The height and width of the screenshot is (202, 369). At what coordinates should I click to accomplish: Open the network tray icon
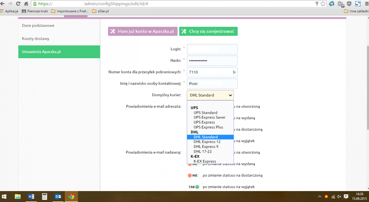[333, 197]
